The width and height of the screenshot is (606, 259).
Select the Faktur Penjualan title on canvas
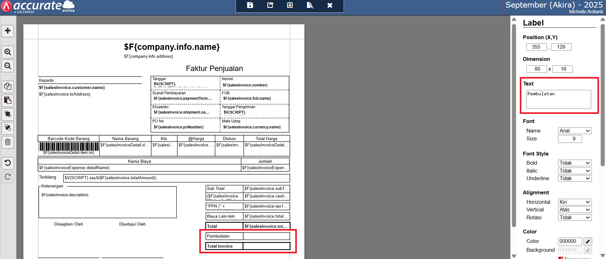pyautogui.click(x=214, y=68)
